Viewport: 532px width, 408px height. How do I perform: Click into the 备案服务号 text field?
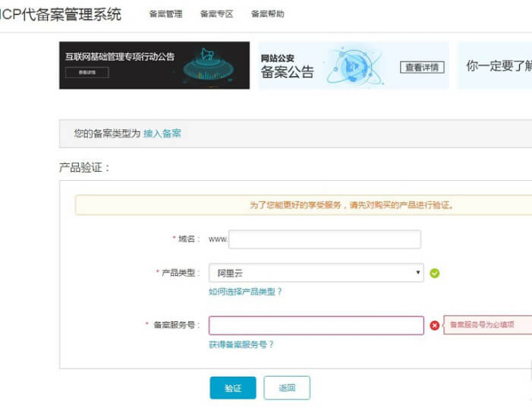(x=316, y=325)
